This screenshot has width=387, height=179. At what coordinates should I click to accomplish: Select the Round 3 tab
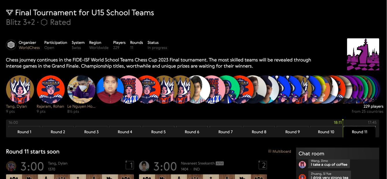[x=91, y=132]
